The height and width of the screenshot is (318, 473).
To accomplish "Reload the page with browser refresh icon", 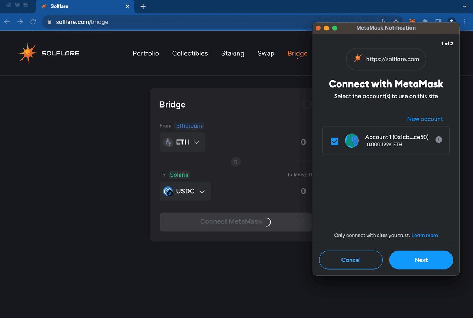I will click(x=33, y=22).
